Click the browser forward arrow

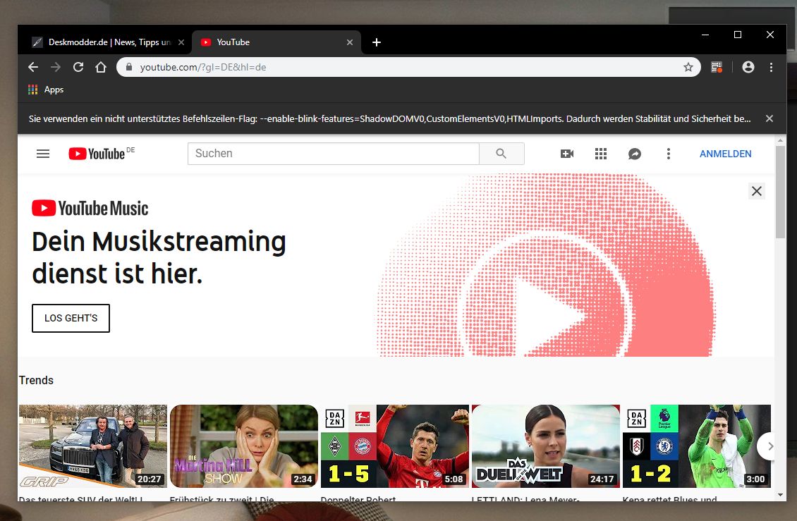[56, 67]
